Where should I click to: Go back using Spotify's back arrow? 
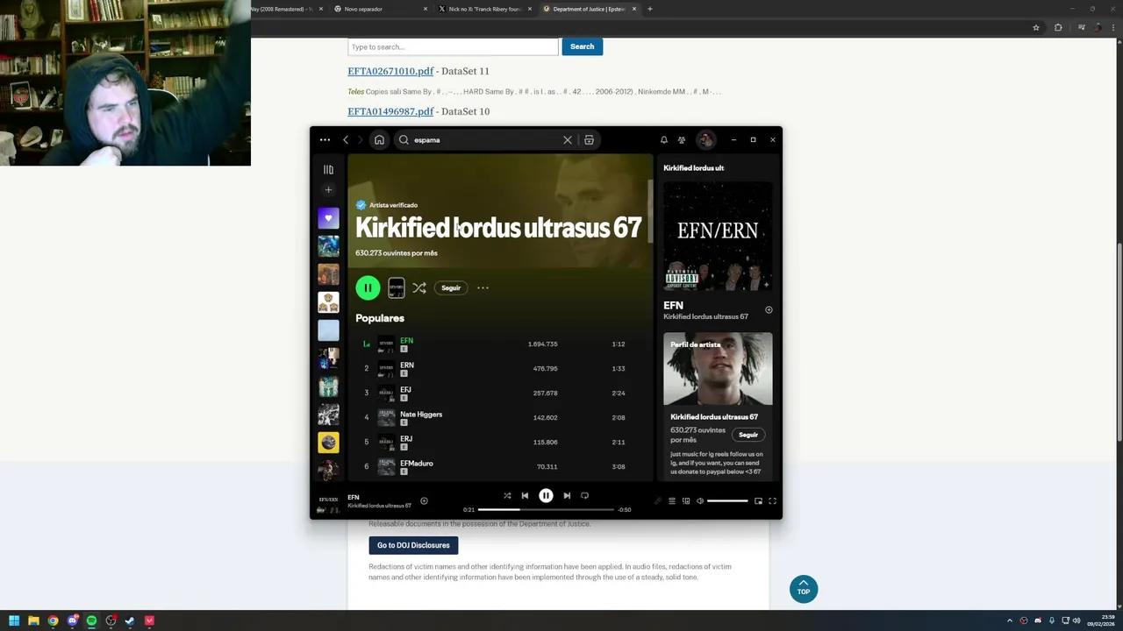click(x=346, y=140)
